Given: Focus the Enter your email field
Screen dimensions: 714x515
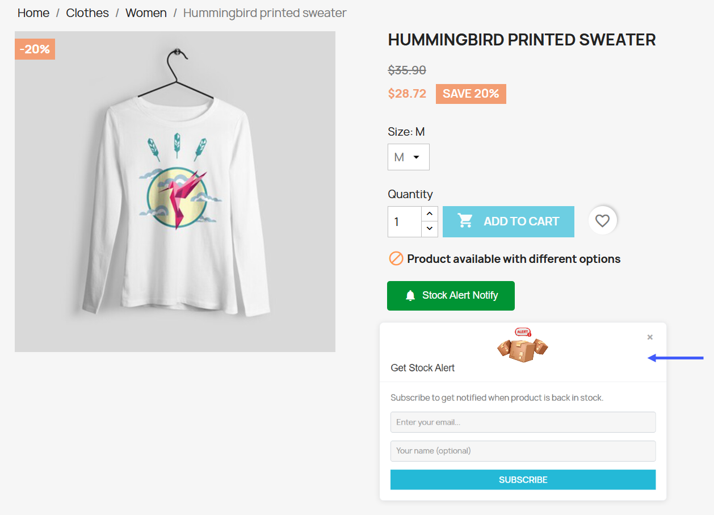Looking at the screenshot, I should 523,422.
